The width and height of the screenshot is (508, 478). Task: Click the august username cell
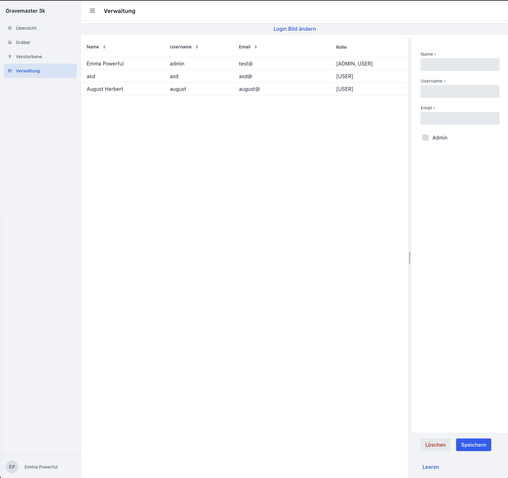point(178,89)
